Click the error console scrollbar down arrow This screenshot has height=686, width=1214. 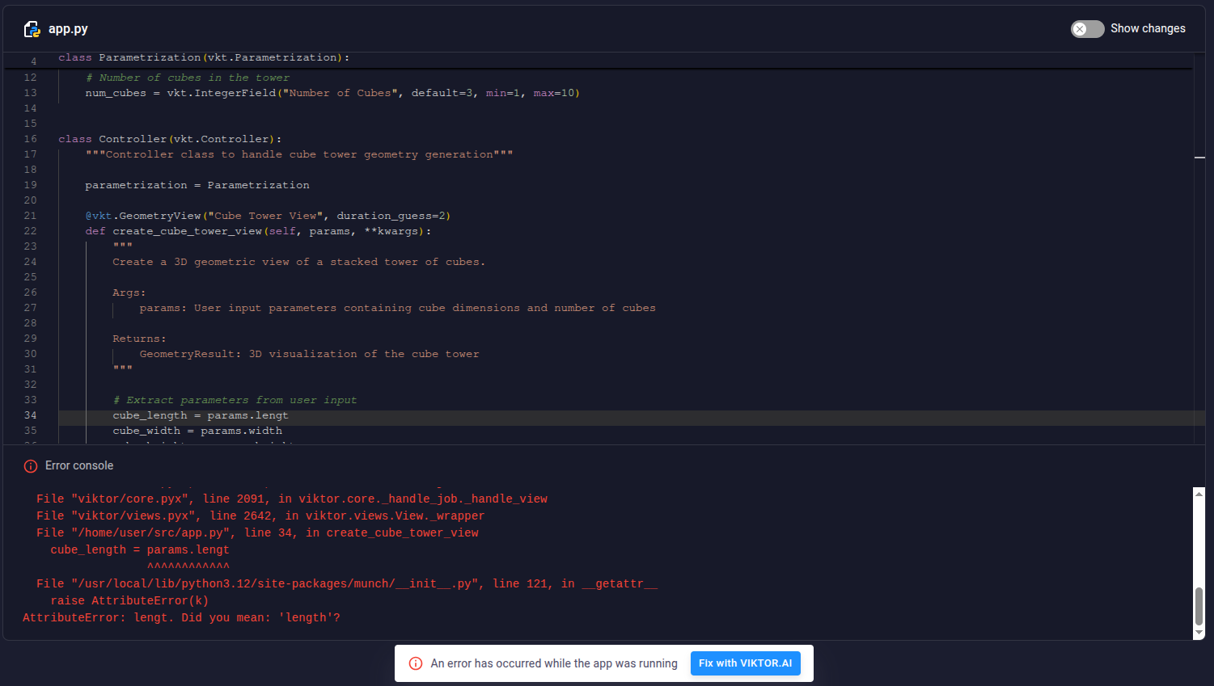[x=1199, y=633]
